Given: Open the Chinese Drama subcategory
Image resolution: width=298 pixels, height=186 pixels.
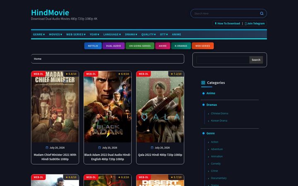Looking at the screenshot, I should pyautogui.click(x=219, y=114).
